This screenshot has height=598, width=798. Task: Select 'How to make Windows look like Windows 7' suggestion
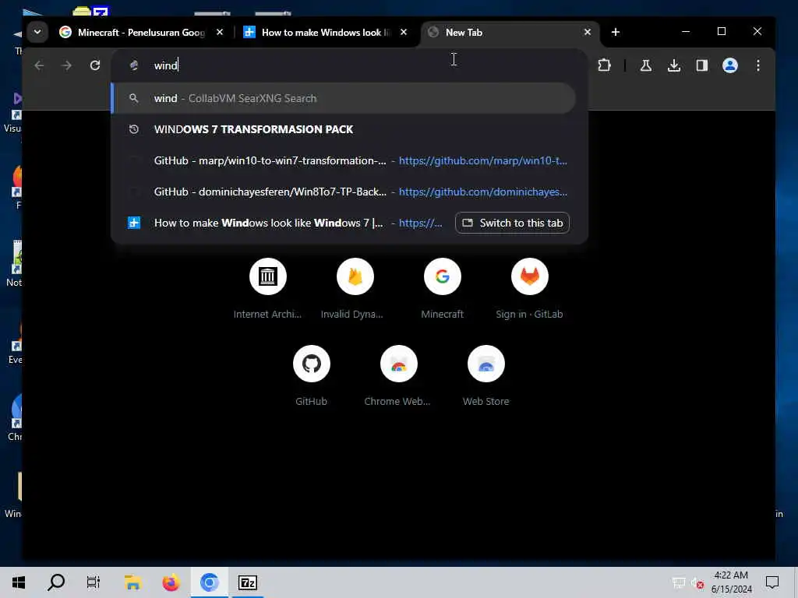[x=282, y=223]
